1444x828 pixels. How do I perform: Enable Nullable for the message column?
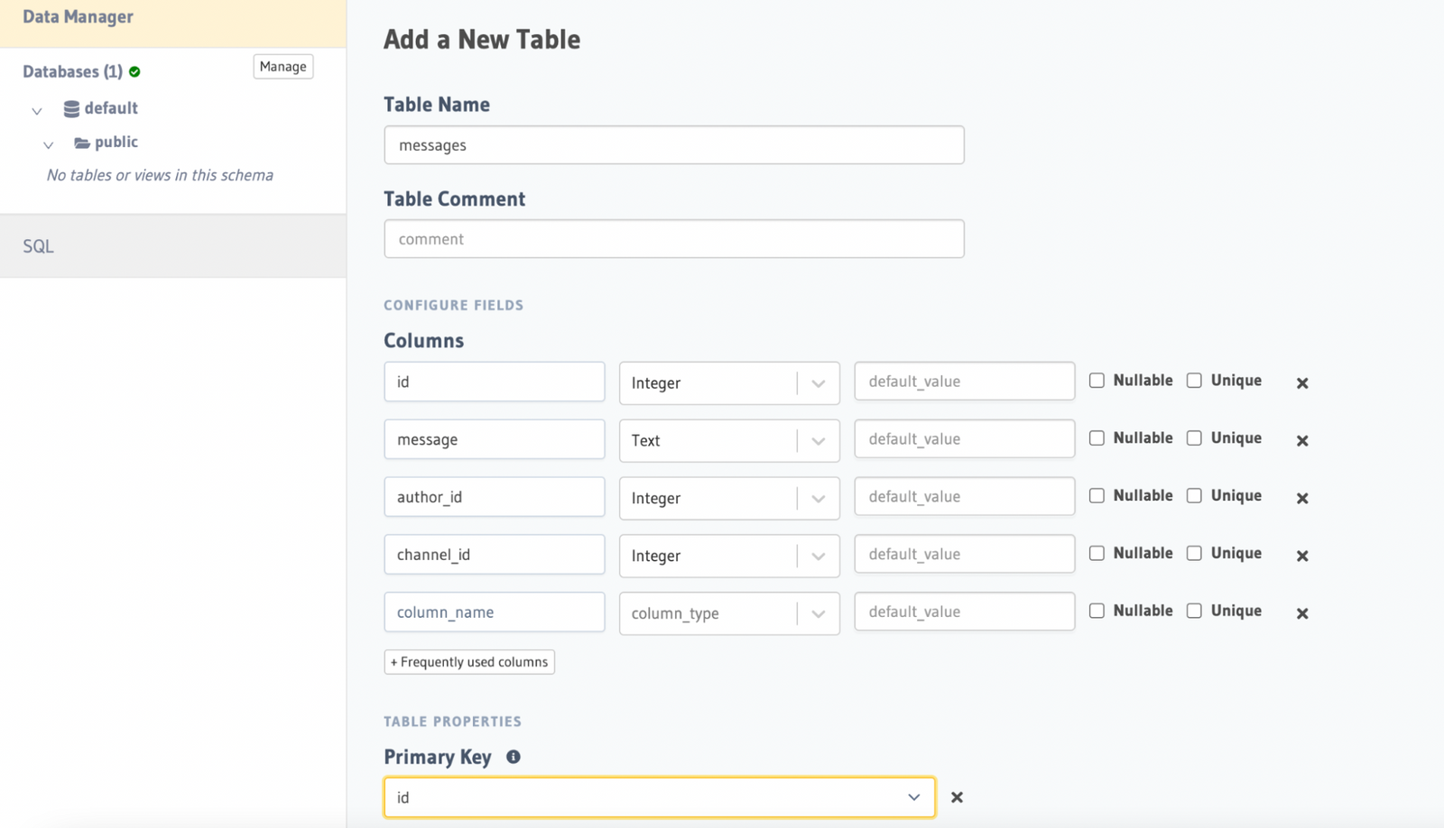(x=1097, y=437)
